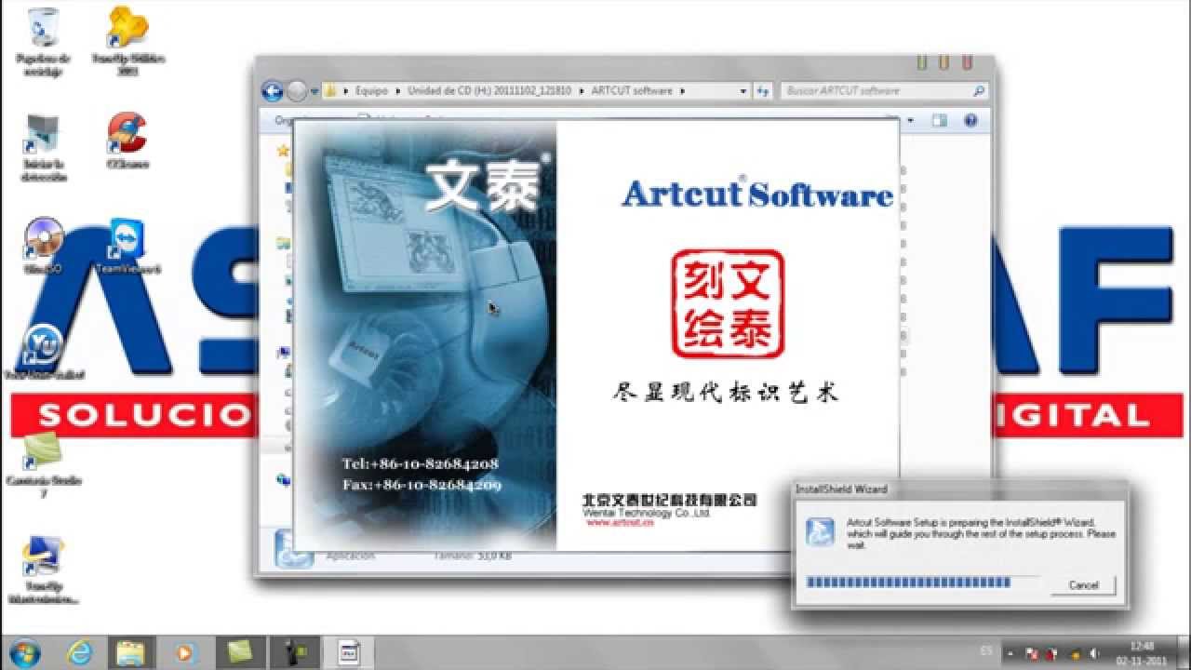Open the TeamViewer desktop shortcut

click(x=127, y=247)
